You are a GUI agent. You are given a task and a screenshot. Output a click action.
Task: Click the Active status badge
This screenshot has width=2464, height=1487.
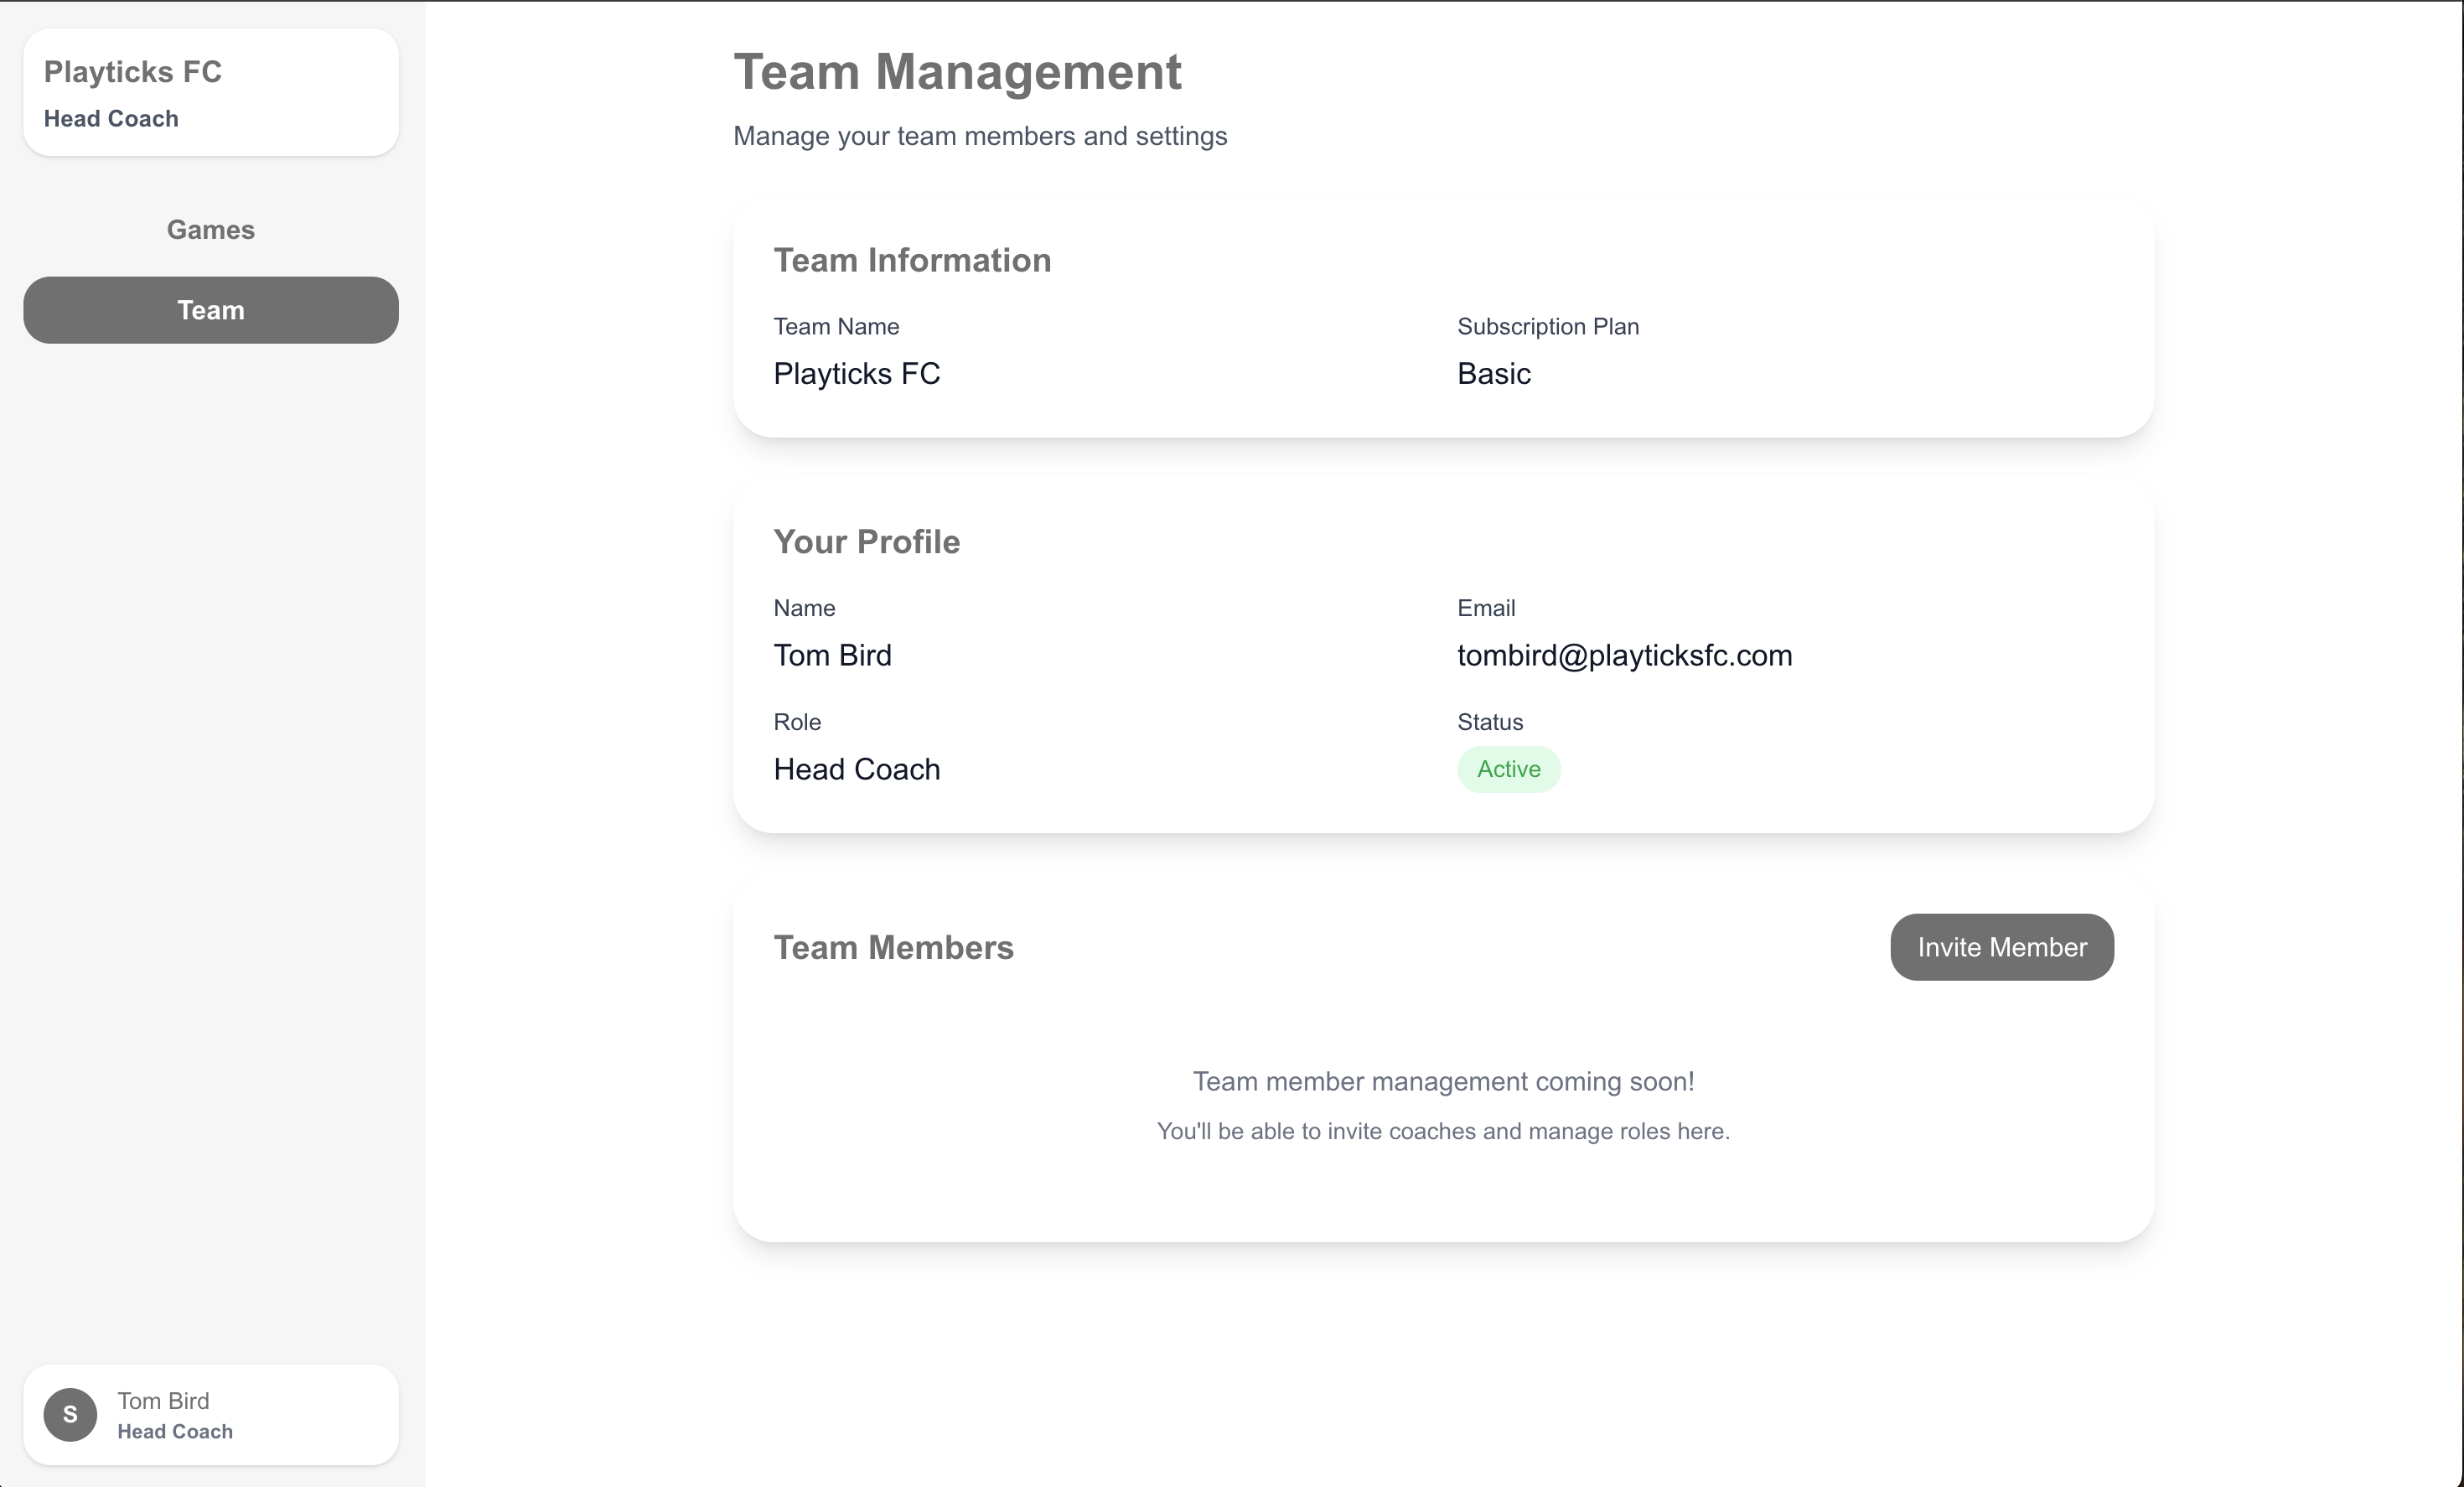tap(1508, 769)
